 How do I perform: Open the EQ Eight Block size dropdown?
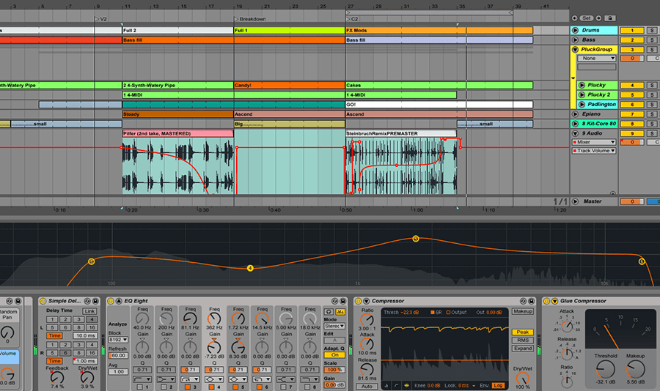point(118,340)
